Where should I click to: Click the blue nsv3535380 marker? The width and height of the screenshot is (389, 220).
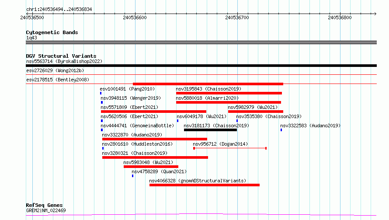(x=237, y=121)
